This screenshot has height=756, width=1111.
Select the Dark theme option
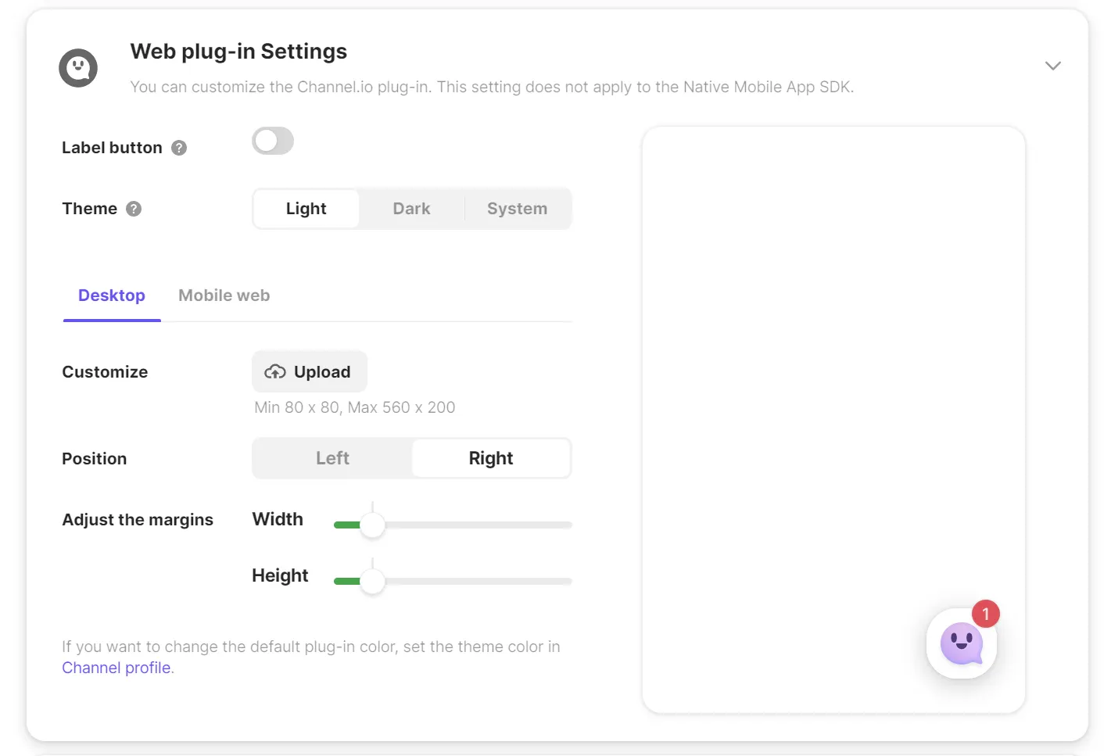411,209
